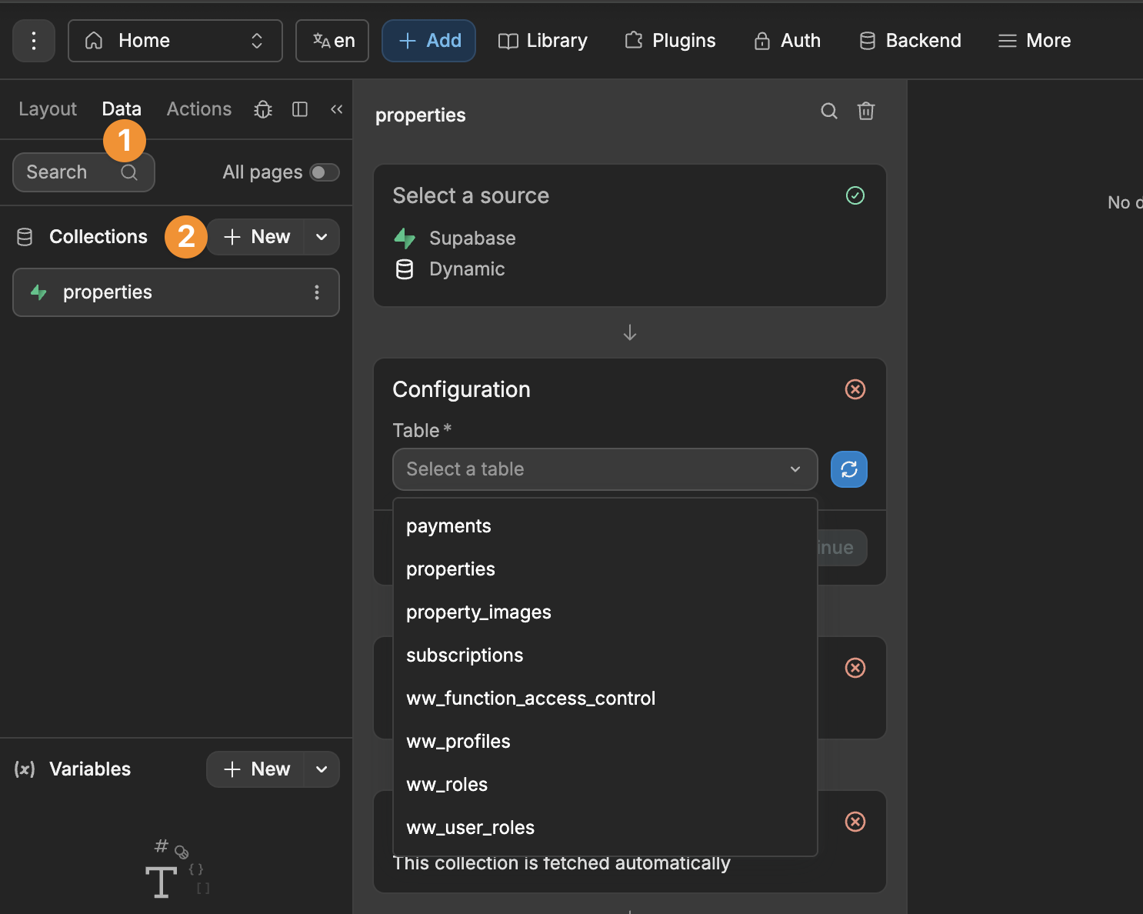Open the three-dot main menu
Screen dimensions: 1143x914
[x=34, y=41]
